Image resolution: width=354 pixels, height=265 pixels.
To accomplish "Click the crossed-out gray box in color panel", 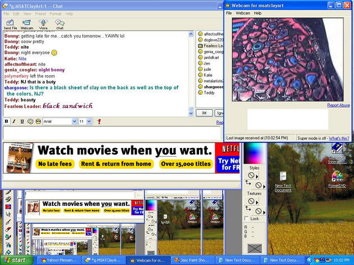I will tap(254, 248).
